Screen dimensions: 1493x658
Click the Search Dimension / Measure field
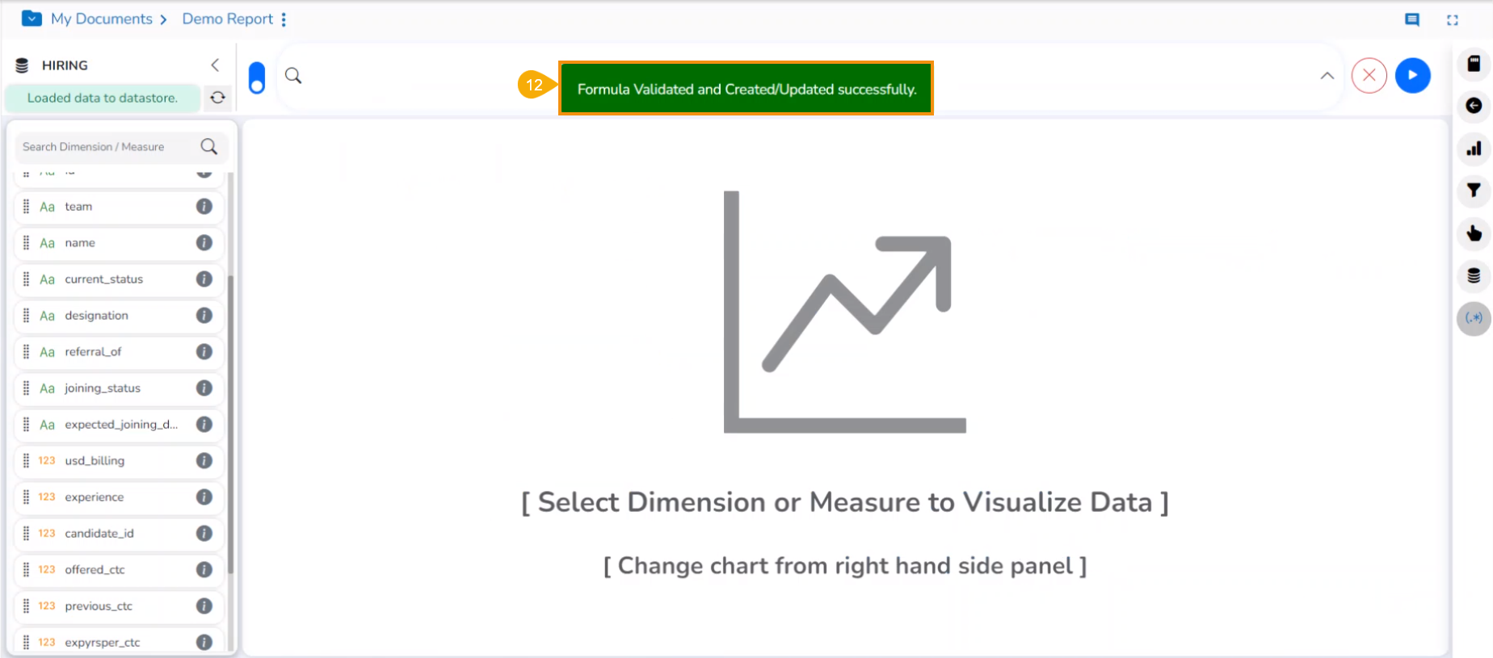click(x=105, y=147)
